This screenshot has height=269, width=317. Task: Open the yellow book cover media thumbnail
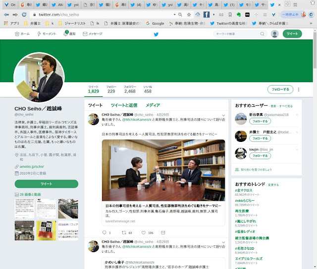tap(46, 230)
